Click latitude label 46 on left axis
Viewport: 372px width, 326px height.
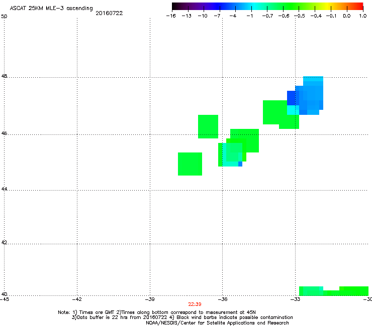[x=4, y=133]
